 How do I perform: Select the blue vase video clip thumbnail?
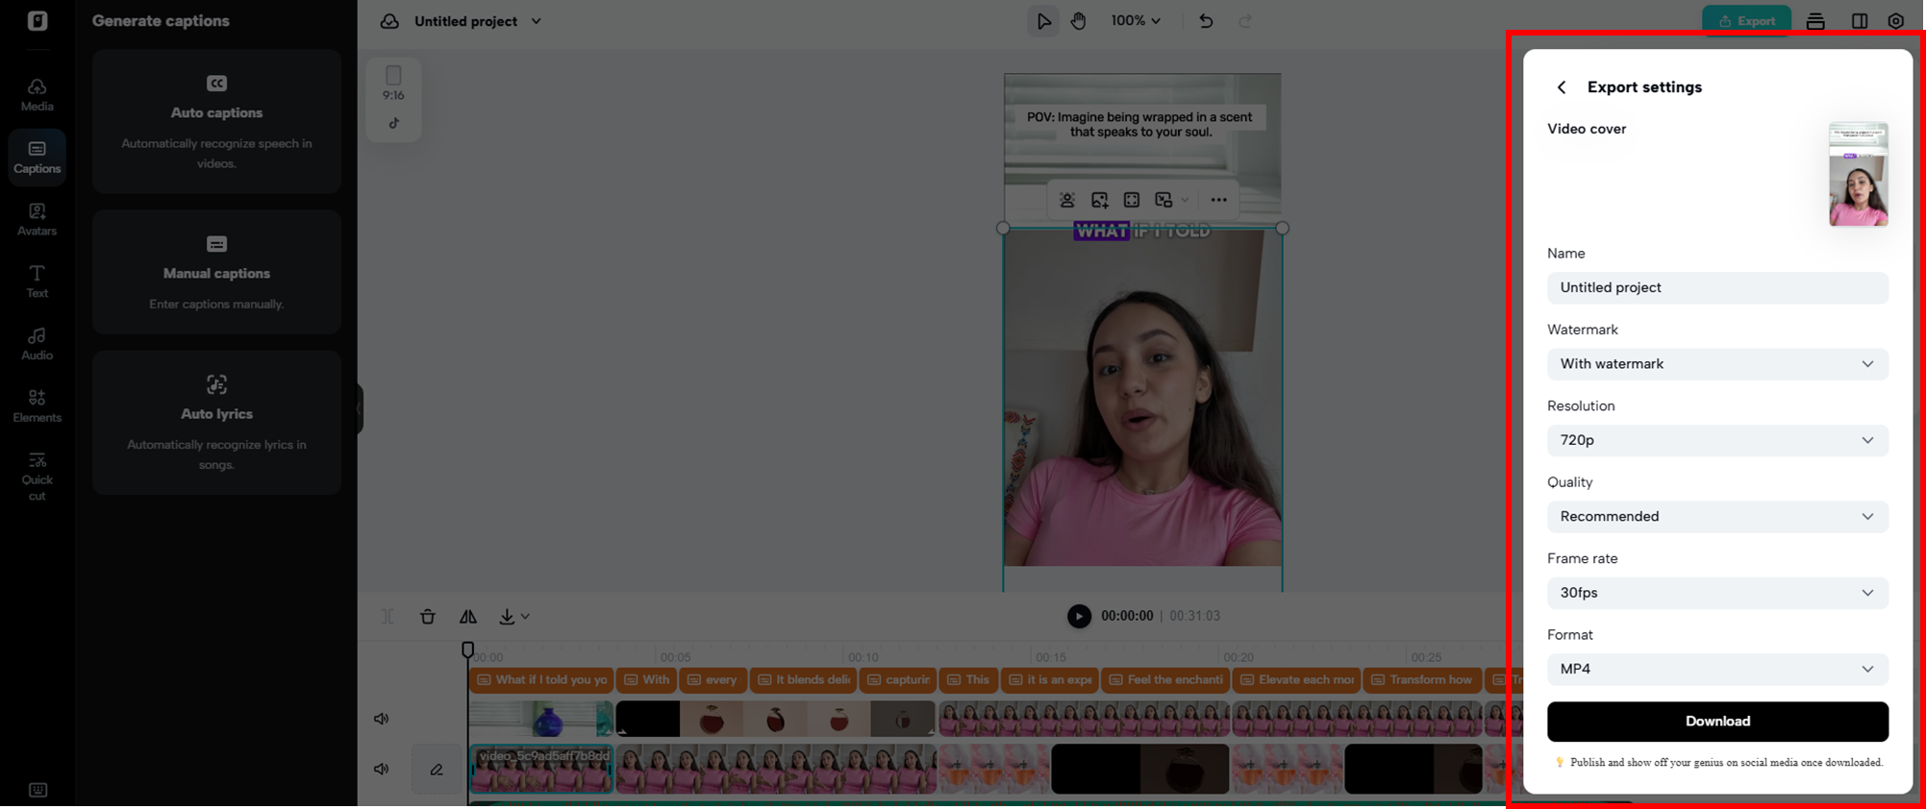click(541, 719)
